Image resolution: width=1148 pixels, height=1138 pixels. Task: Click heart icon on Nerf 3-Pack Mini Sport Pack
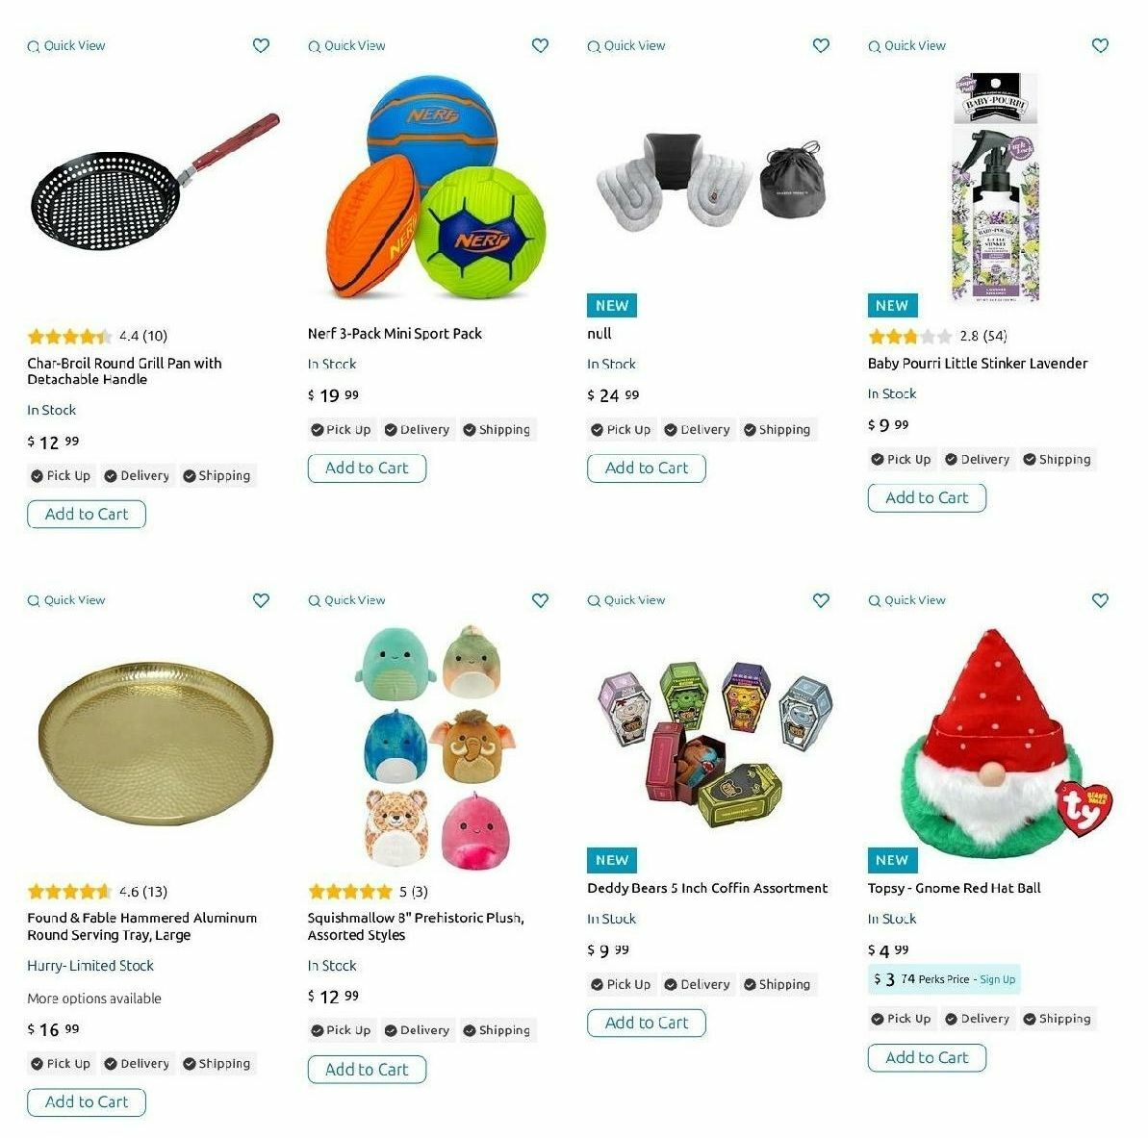point(541,45)
